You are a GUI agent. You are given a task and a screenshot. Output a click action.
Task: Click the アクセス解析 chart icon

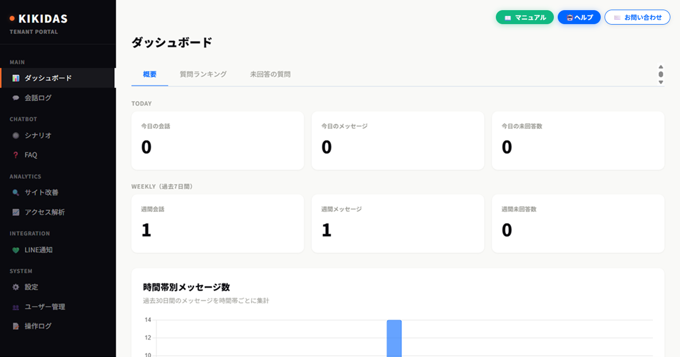16,212
